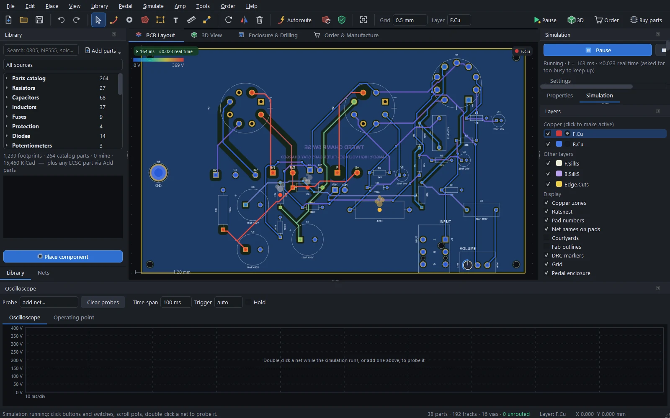Toggle B.Cu layer visibility checkbox

548,144
